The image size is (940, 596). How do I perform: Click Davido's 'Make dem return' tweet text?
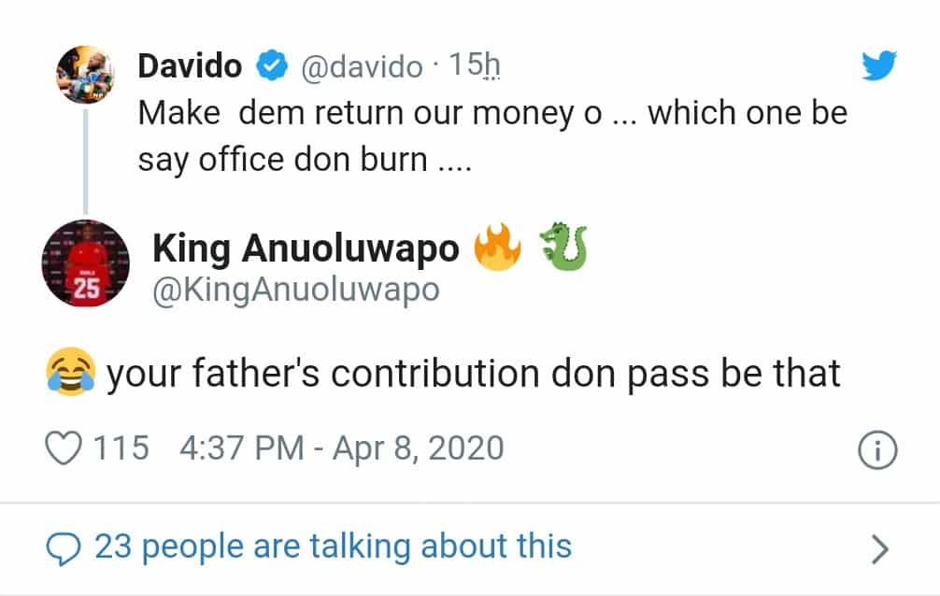[x=492, y=136]
